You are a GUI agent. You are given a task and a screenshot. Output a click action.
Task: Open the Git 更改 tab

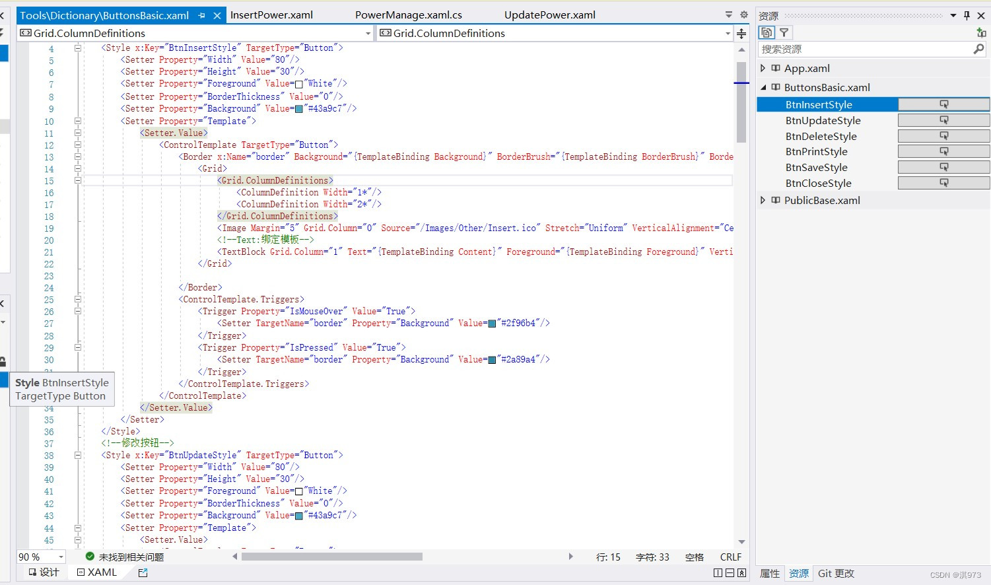pos(836,573)
